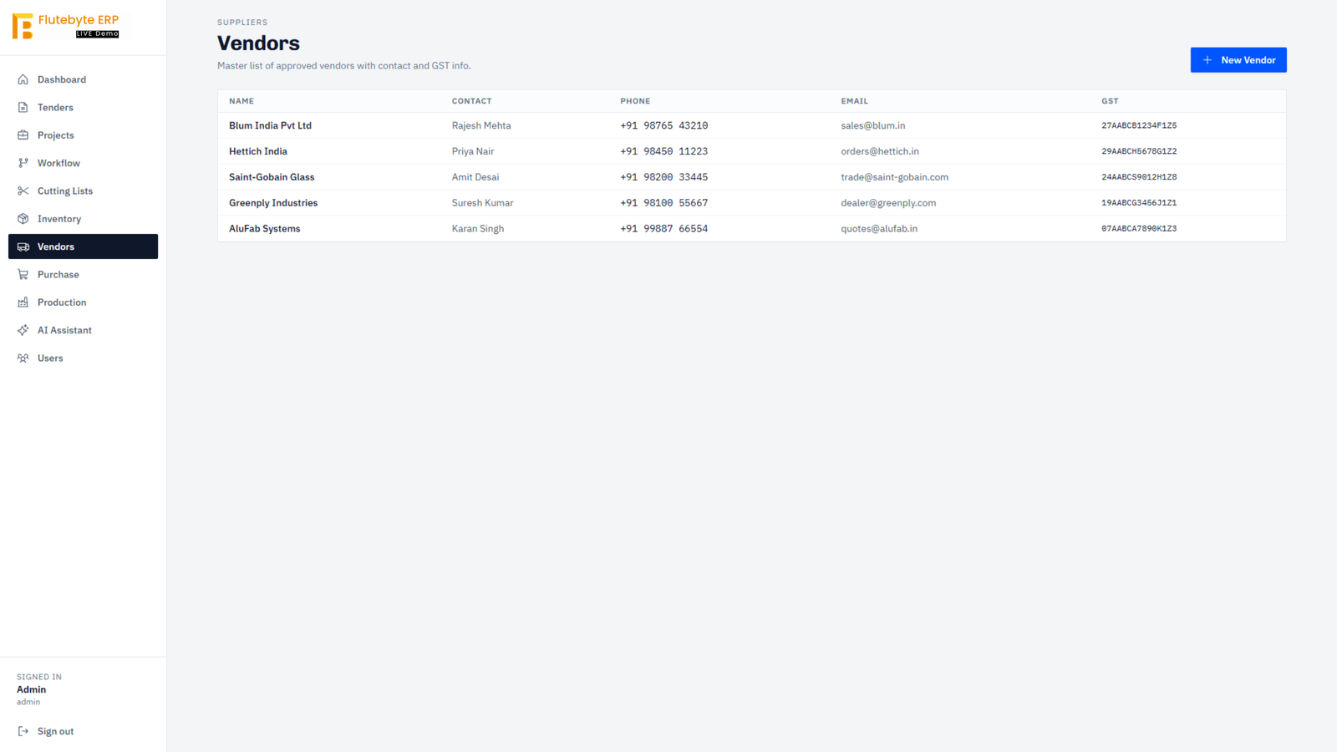This screenshot has width=1337, height=752.
Task: Click the Workflow branch icon
Action: (23, 163)
